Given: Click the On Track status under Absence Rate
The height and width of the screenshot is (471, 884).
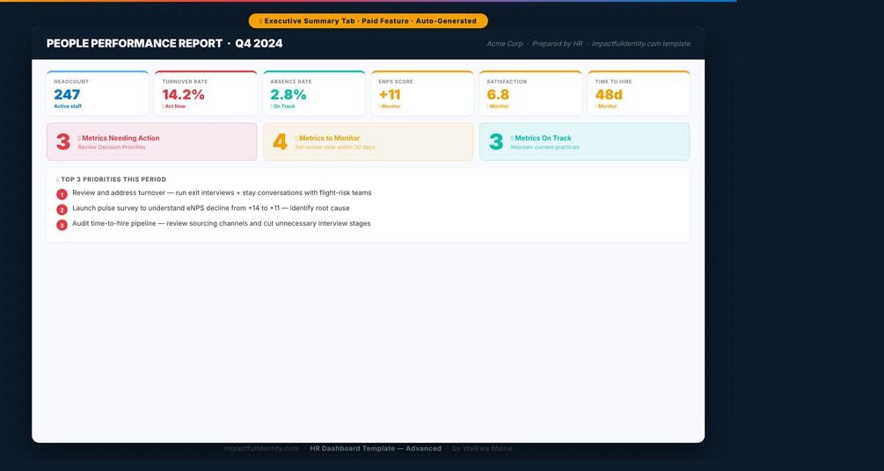Looking at the screenshot, I should (282, 106).
